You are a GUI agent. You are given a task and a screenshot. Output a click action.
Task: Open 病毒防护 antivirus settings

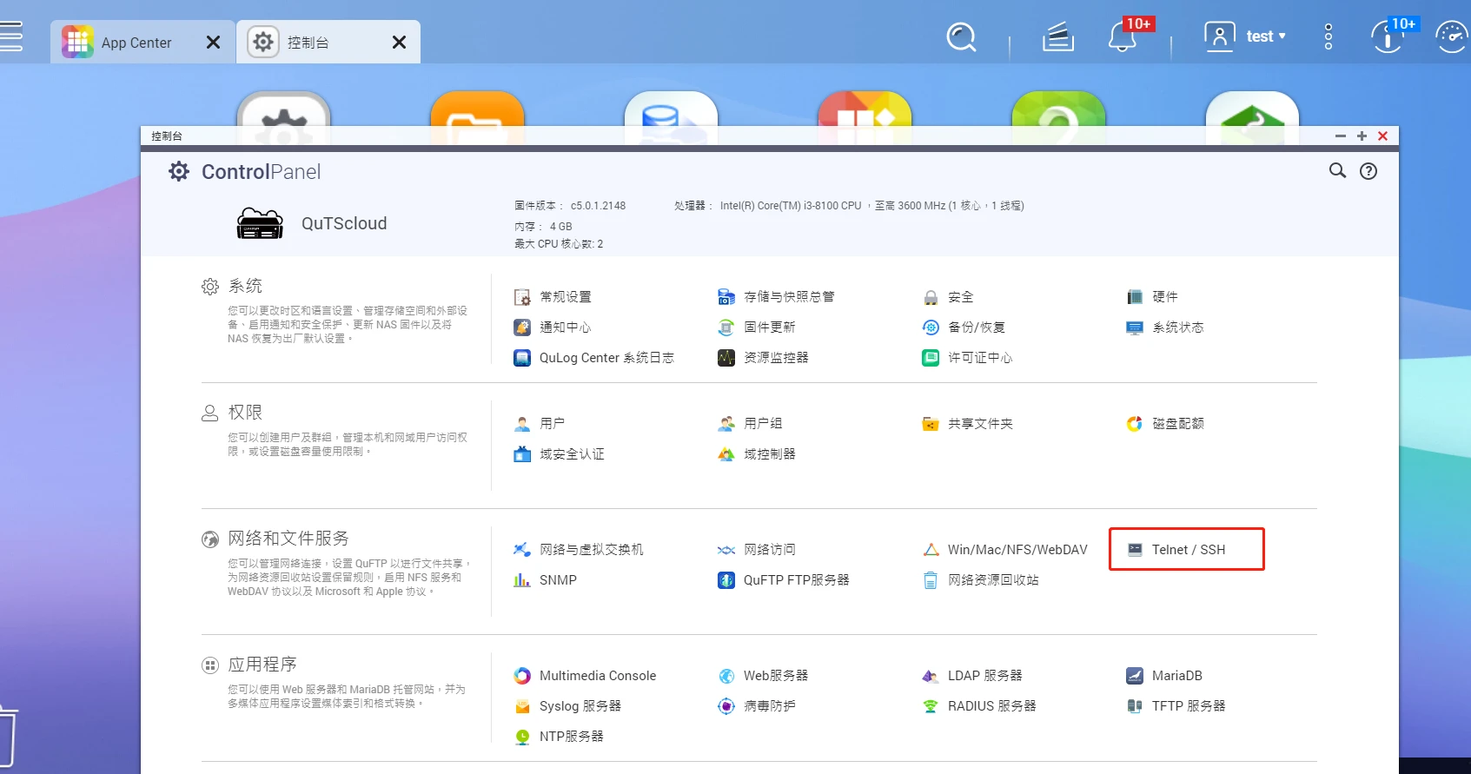click(x=757, y=706)
